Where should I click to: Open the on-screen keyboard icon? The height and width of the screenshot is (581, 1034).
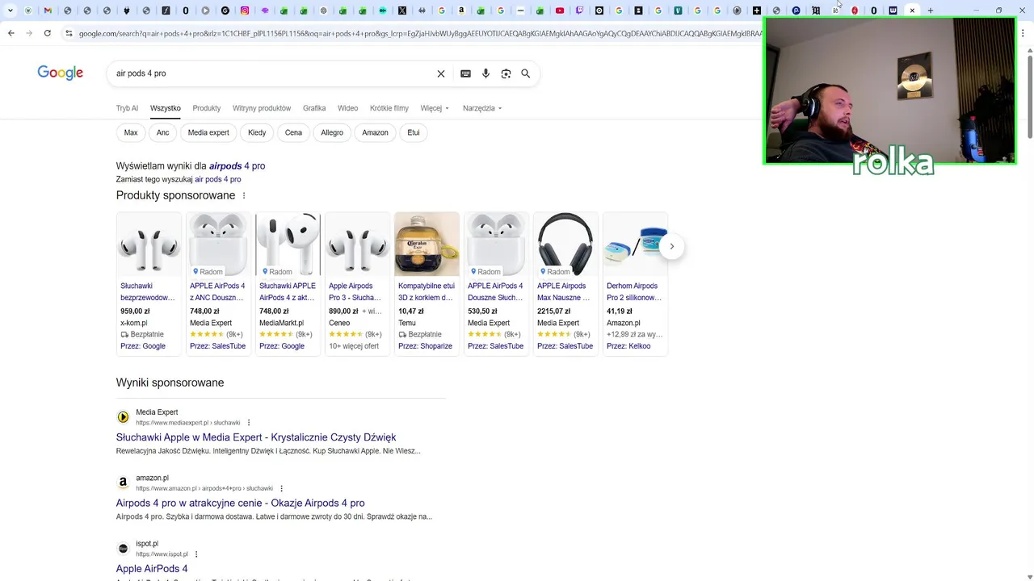pyautogui.click(x=465, y=73)
